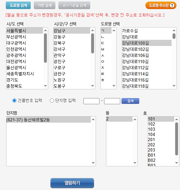The height and width of the screenshot is (190, 180).
Task: Select 관악구 in the 시/군/구 list
Action: tap(72, 55)
